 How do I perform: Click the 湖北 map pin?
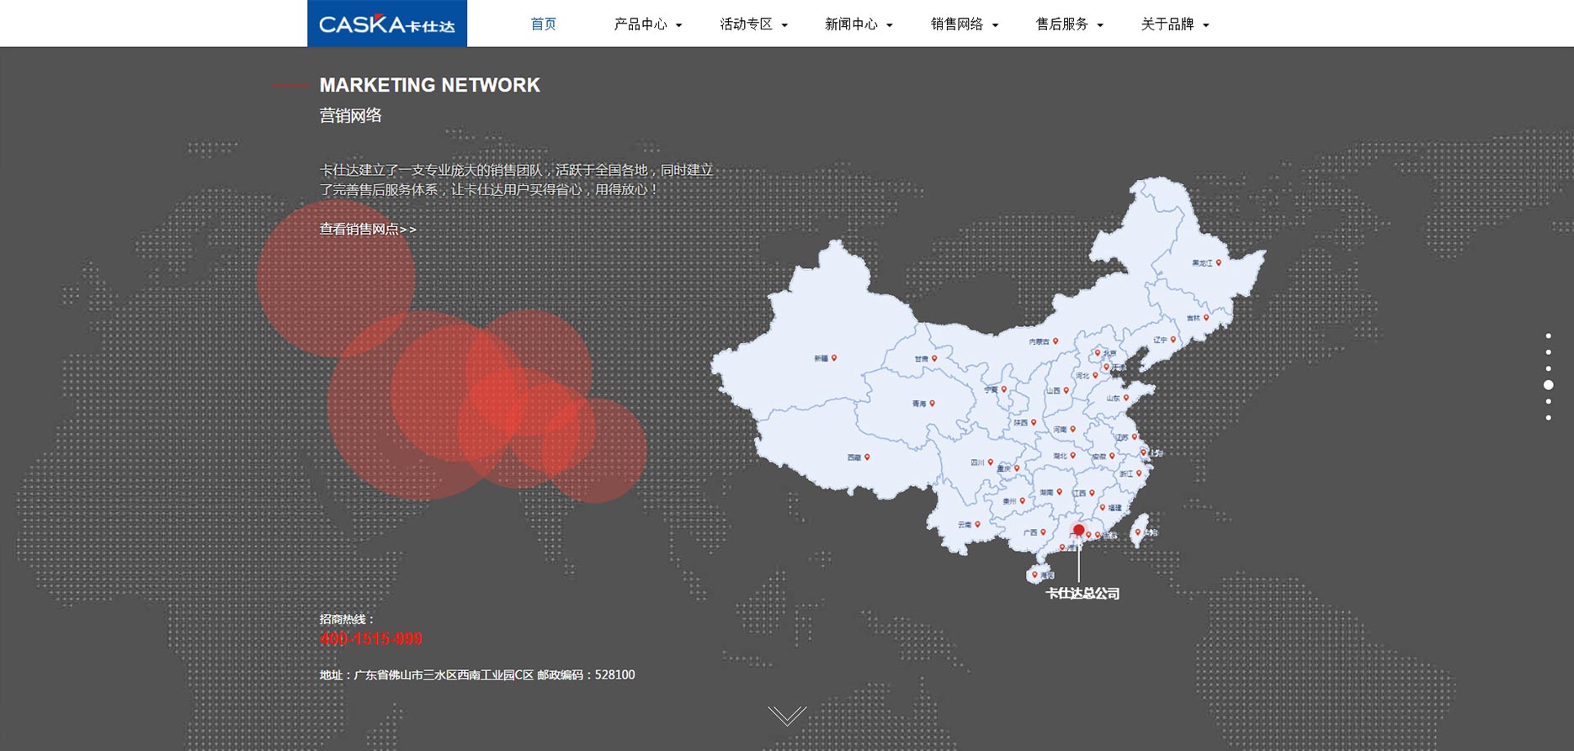click(x=1072, y=456)
